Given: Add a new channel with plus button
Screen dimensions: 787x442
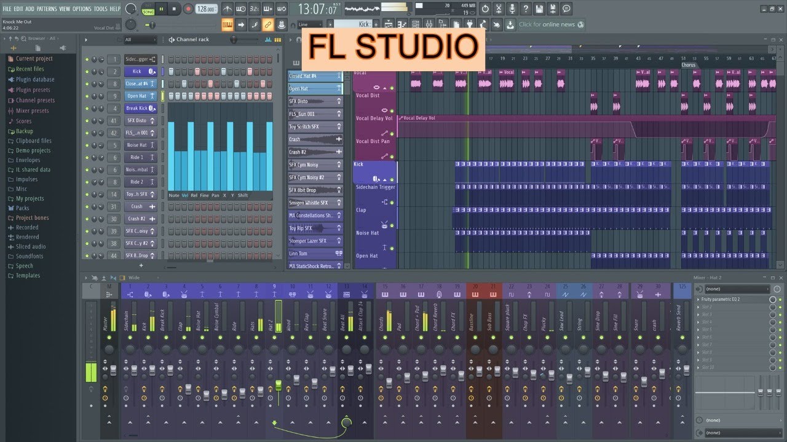Looking at the screenshot, I should click(141, 266).
